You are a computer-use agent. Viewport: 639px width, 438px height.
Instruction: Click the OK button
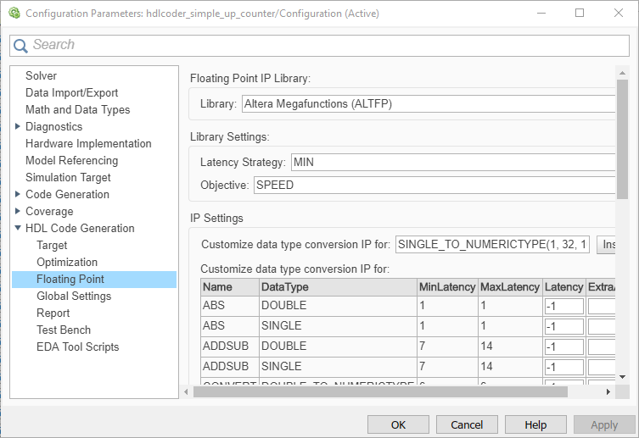tap(398, 424)
